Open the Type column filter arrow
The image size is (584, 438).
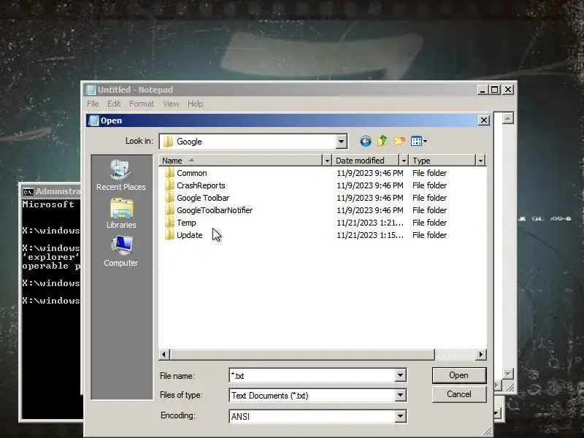(x=480, y=161)
